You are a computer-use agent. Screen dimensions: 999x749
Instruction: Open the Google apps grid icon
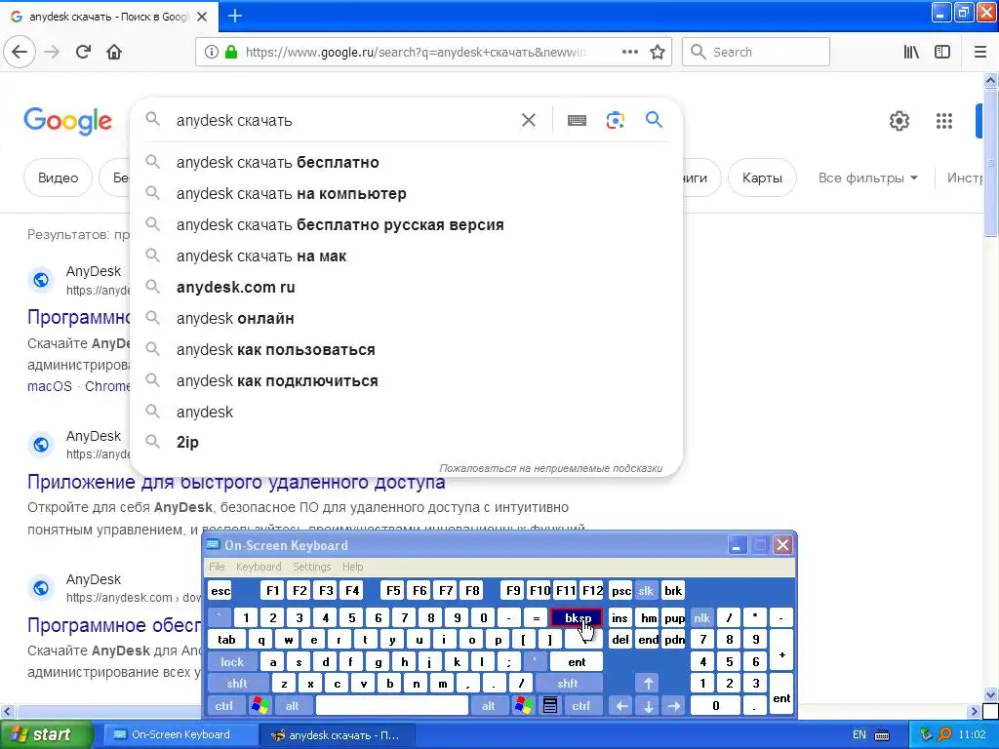point(944,120)
